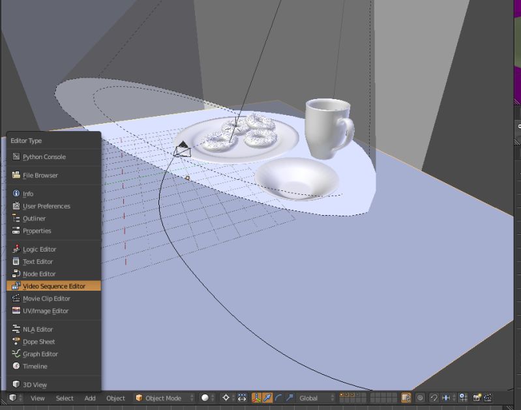Image resolution: width=521 pixels, height=410 pixels.
Task: Select Outliner in the Editor Type list
Action: coord(53,218)
